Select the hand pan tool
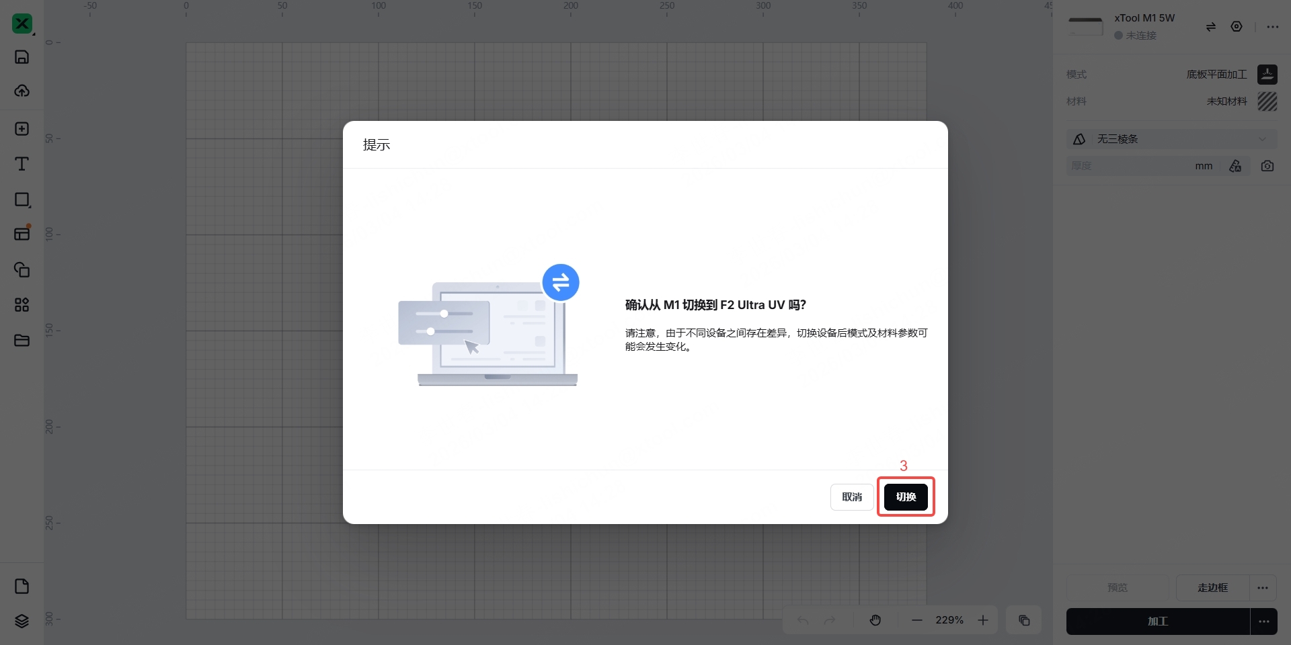 click(x=875, y=620)
